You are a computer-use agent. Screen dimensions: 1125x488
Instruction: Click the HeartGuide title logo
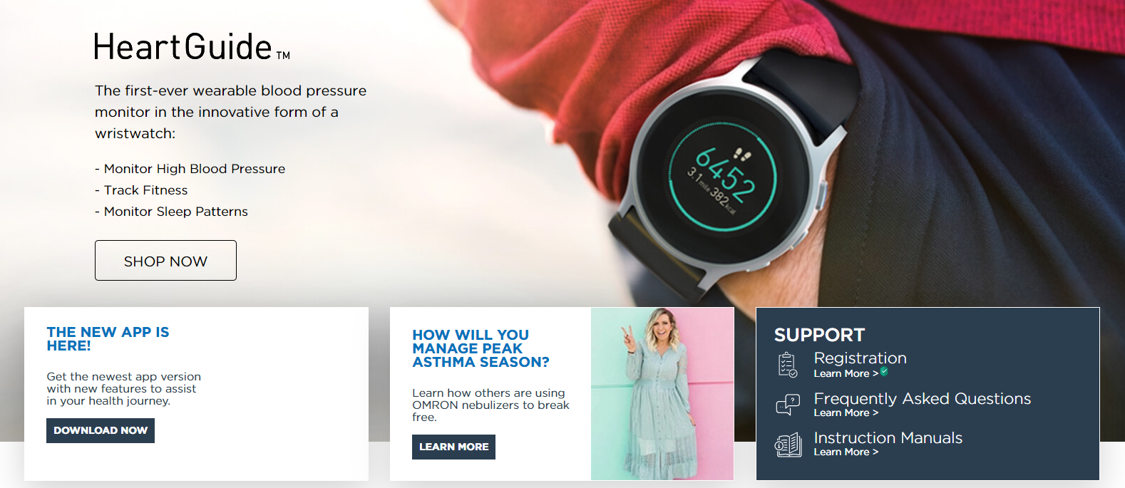tap(192, 47)
